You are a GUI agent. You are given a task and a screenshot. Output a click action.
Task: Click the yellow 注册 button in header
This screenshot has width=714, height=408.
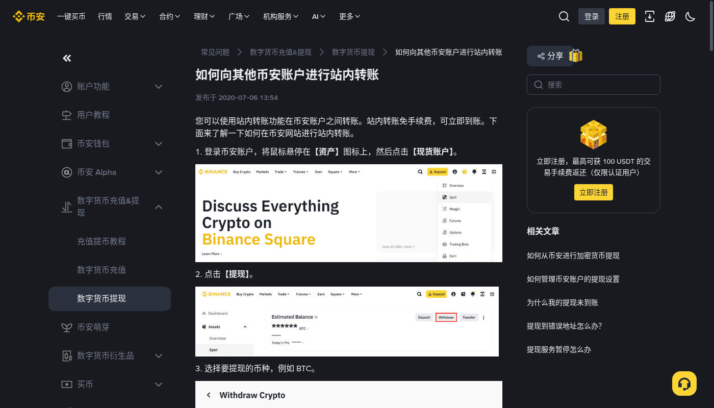click(622, 16)
